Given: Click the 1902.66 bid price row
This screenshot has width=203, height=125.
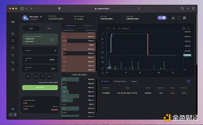Looking at the screenshot, I should [78, 83].
